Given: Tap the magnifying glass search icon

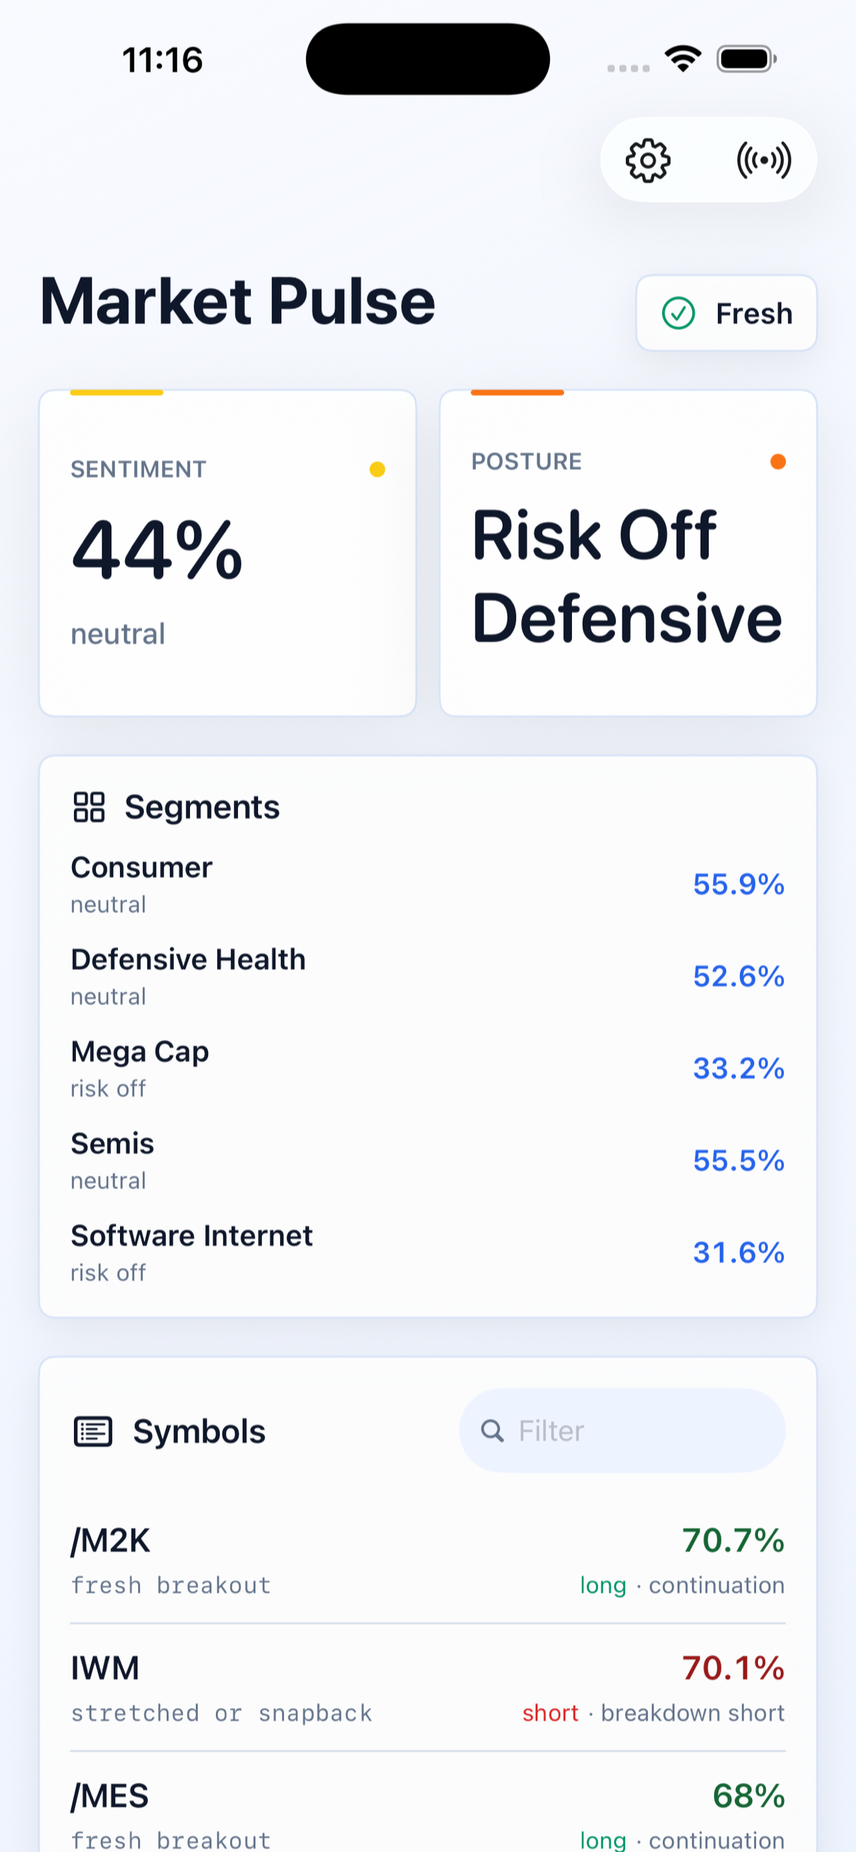Looking at the screenshot, I should click(x=491, y=1430).
